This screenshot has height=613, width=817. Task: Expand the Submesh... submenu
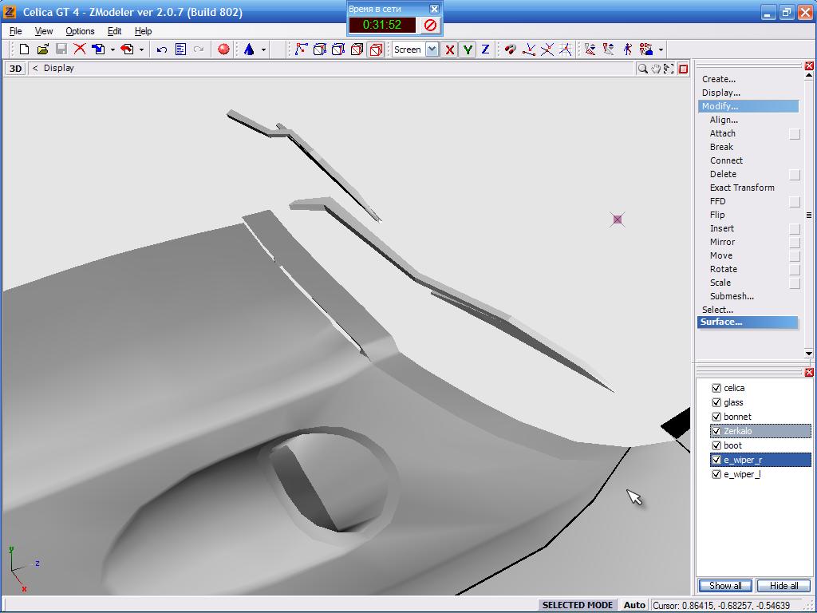(732, 296)
